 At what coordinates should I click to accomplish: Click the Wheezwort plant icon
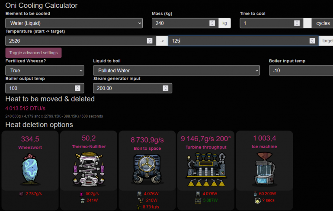(x=30, y=171)
